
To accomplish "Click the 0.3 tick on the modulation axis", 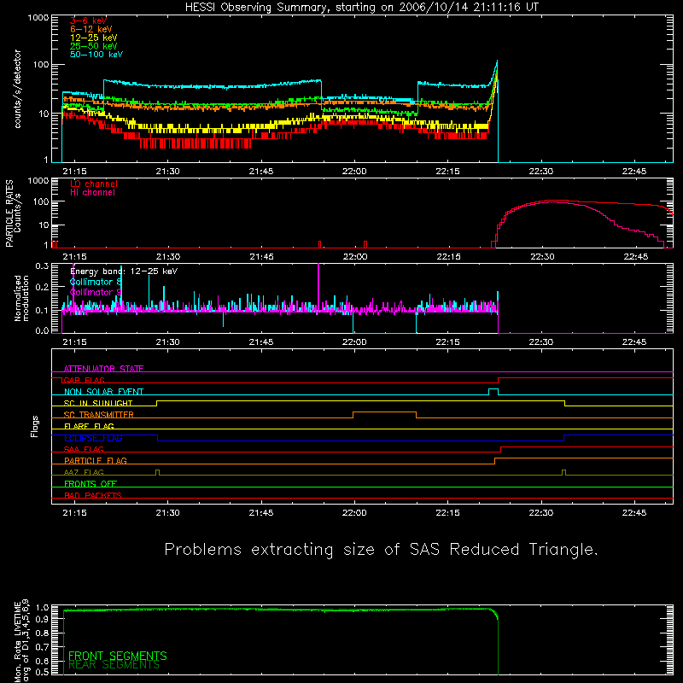I will [42, 266].
